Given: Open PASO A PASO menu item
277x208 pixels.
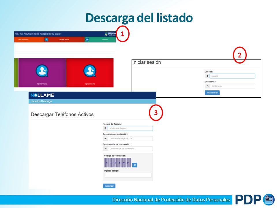Looking at the screenshot, I should coord(19,34).
